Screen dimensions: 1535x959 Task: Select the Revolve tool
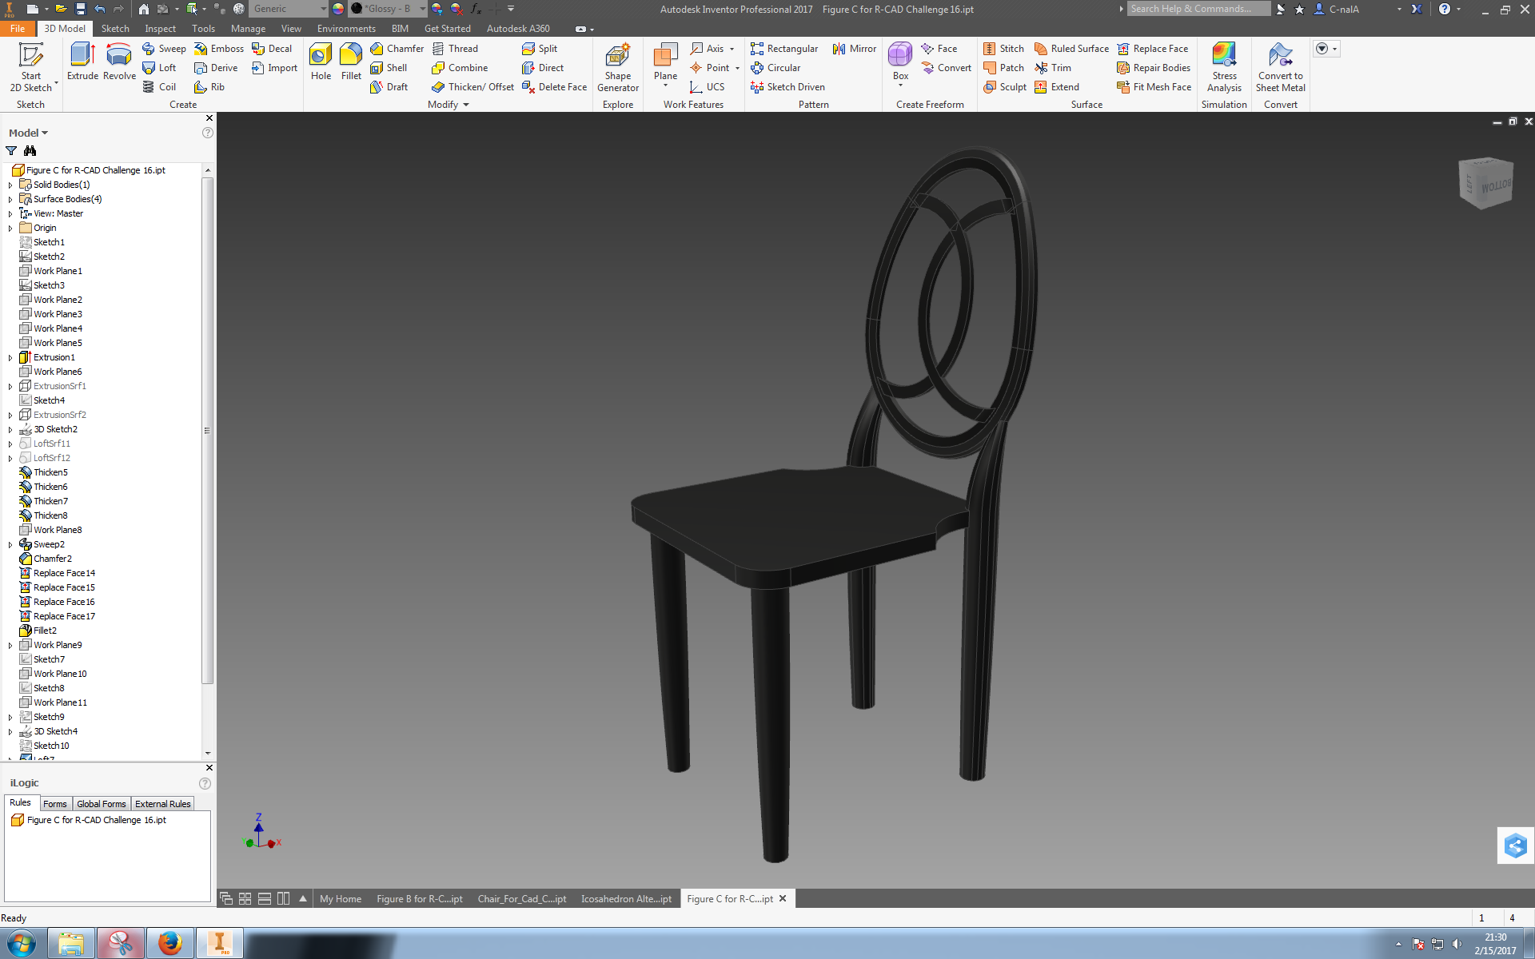(119, 62)
